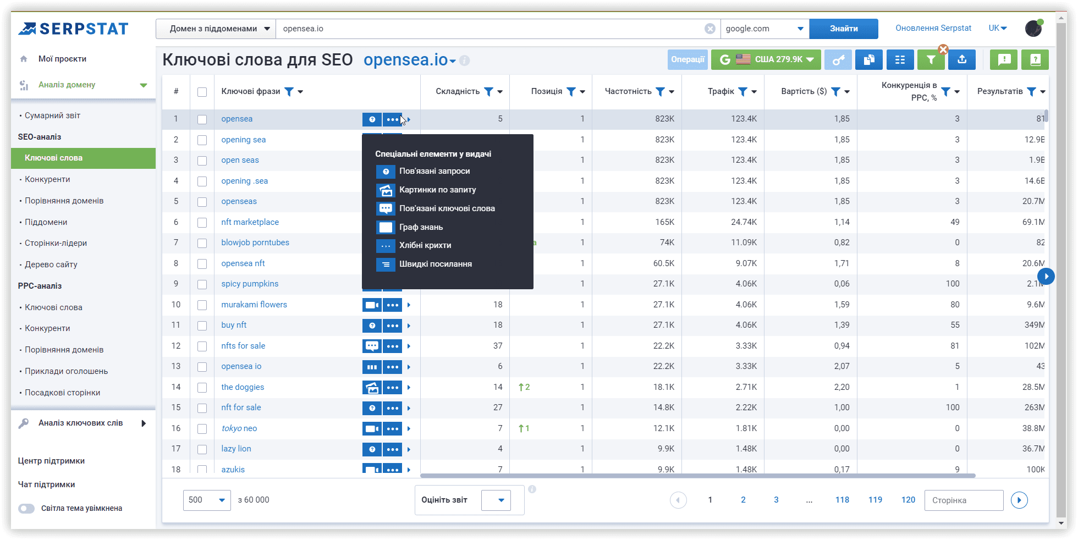Click the key icon button in toolbar

click(838, 59)
